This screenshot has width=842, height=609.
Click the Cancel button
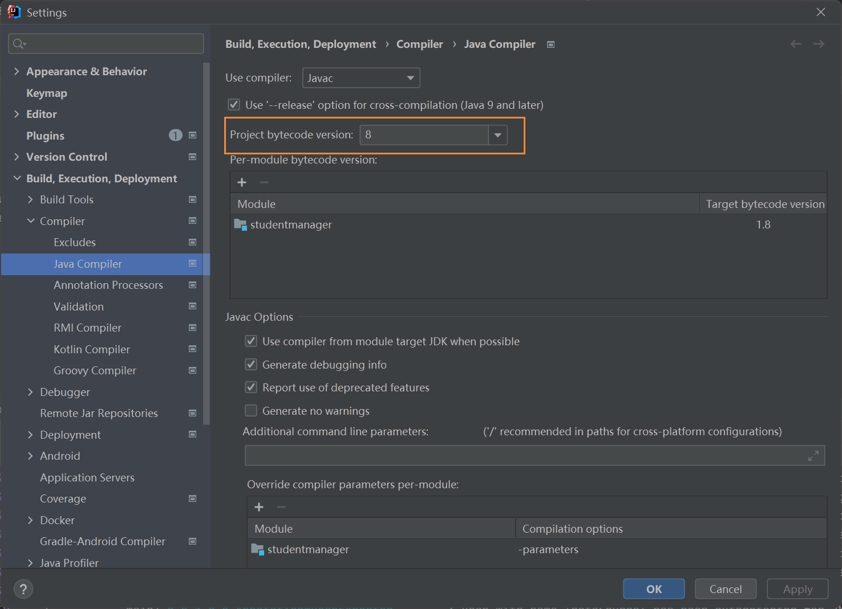(x=726, y=589)
